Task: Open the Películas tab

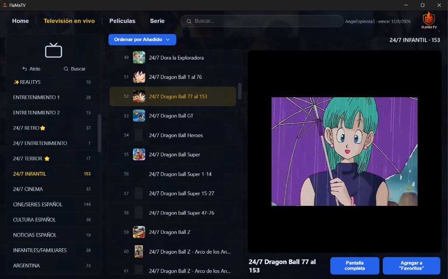Action: point(122,21)
